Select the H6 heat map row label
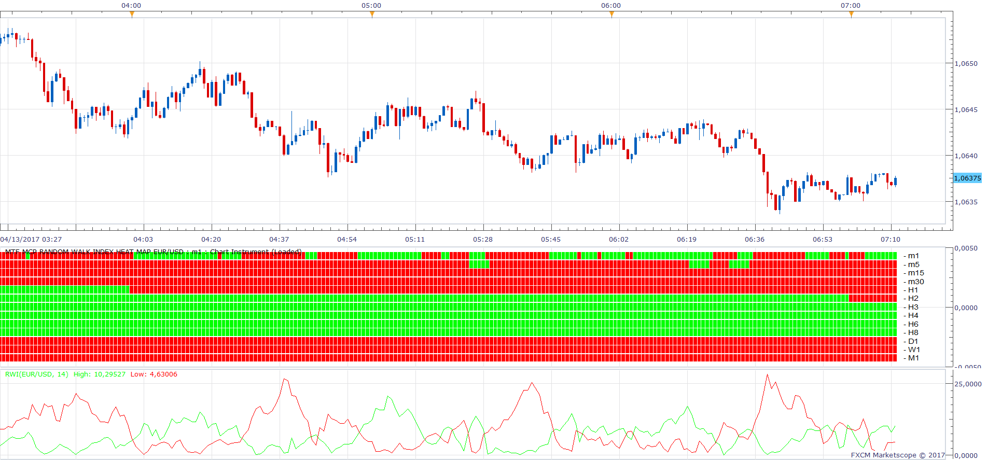 tap(911, 324)
